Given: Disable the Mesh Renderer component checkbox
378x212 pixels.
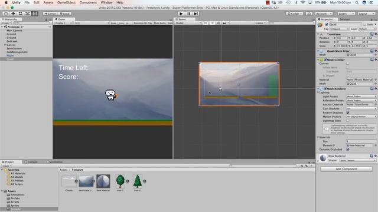Looking at the screenshot, I should 325,89.
